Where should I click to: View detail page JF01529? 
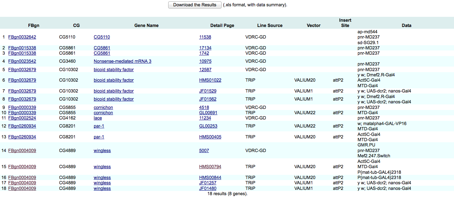pos(208,91)
